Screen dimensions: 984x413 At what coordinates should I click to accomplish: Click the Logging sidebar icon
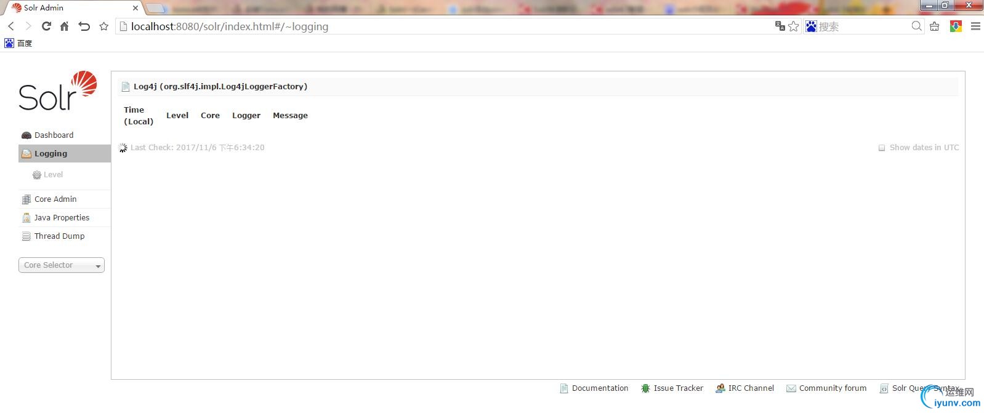(x=26, y=154)
